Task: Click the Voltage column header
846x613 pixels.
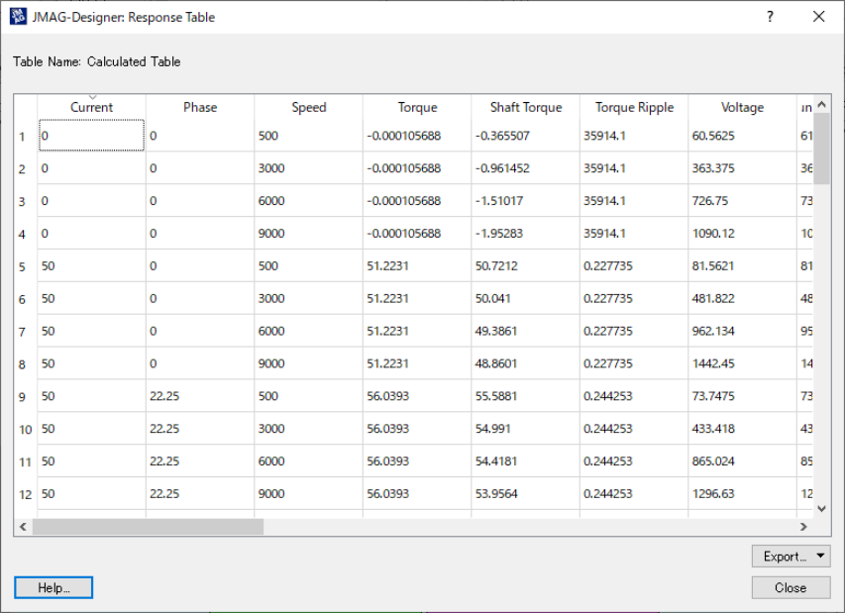Action: pyautogui.click(x=742, y=108)
